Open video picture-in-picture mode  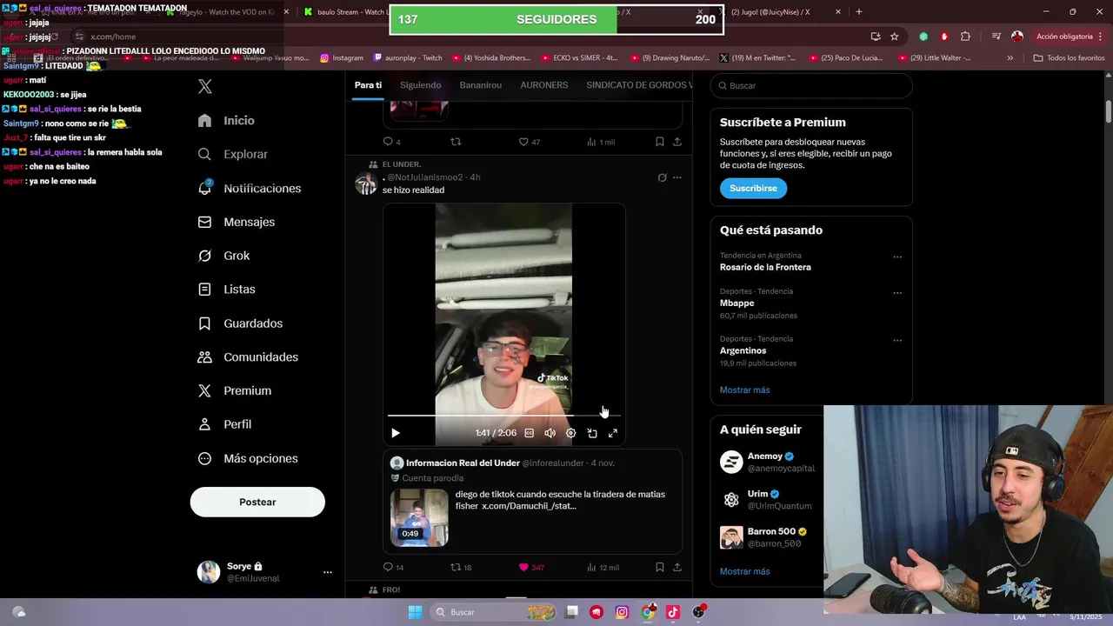coord(592,433)
